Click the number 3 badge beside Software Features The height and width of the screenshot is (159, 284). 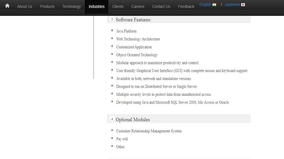pyautogui.click(x=112, y=19)
